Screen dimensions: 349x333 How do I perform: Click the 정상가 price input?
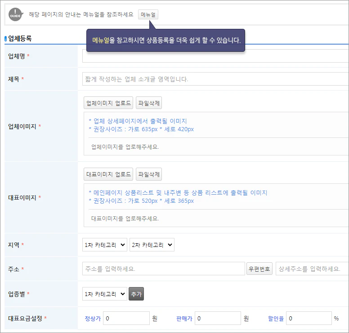pyautogui.click(x=126, y=318)
